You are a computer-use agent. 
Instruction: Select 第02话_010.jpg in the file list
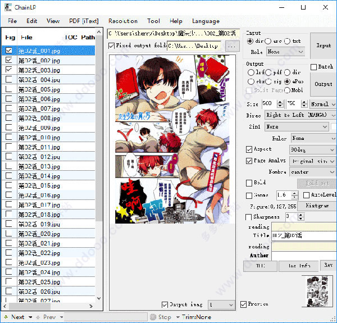(x=48, y=137)
